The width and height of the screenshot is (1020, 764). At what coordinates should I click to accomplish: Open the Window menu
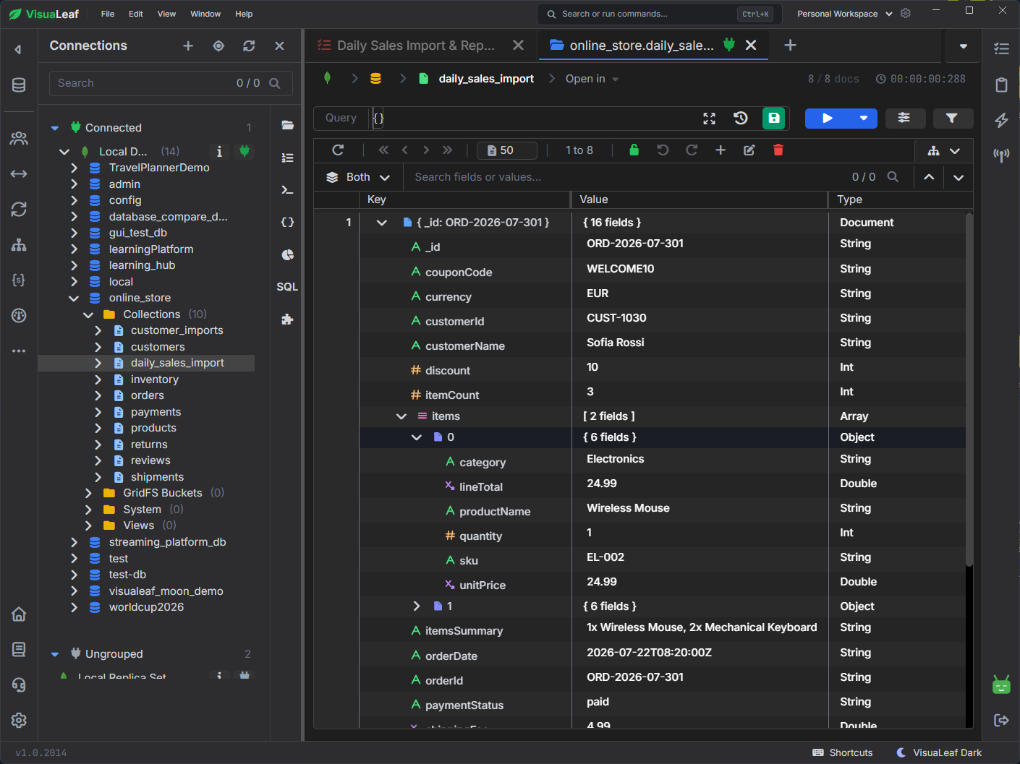coord(205,14)
